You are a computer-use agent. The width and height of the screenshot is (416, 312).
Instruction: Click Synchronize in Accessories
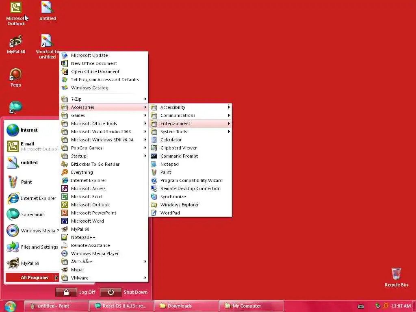point(190,197)
